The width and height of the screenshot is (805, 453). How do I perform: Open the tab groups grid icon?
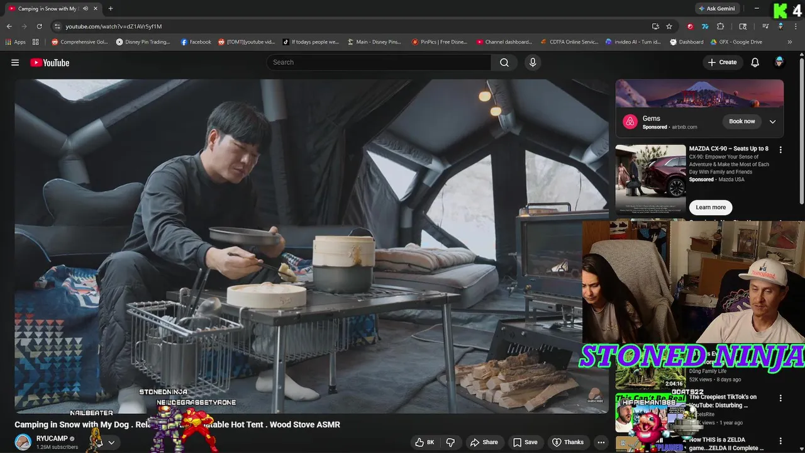point(36,42)
